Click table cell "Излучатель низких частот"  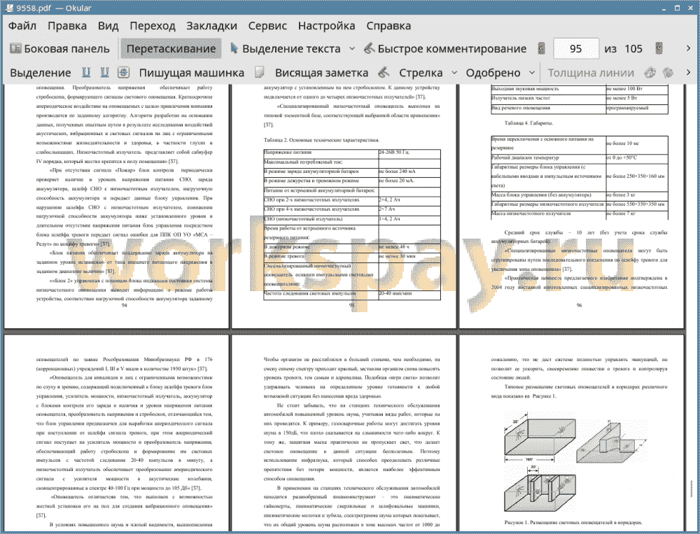549,98
